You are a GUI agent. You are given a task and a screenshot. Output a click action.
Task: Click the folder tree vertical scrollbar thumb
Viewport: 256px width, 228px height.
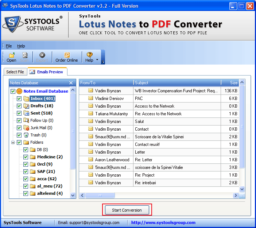pyautogui.click(x=73, y=131)
